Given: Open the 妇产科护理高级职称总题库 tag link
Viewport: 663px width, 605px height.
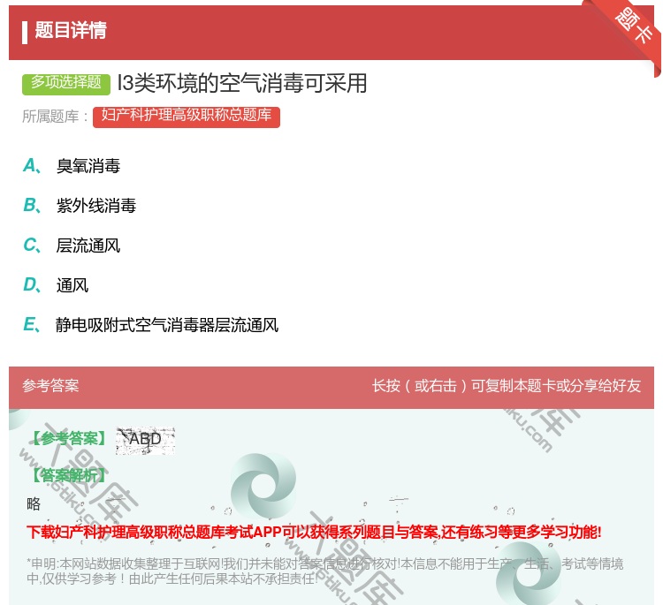Looking at the screenshot, I should point(187,117).
